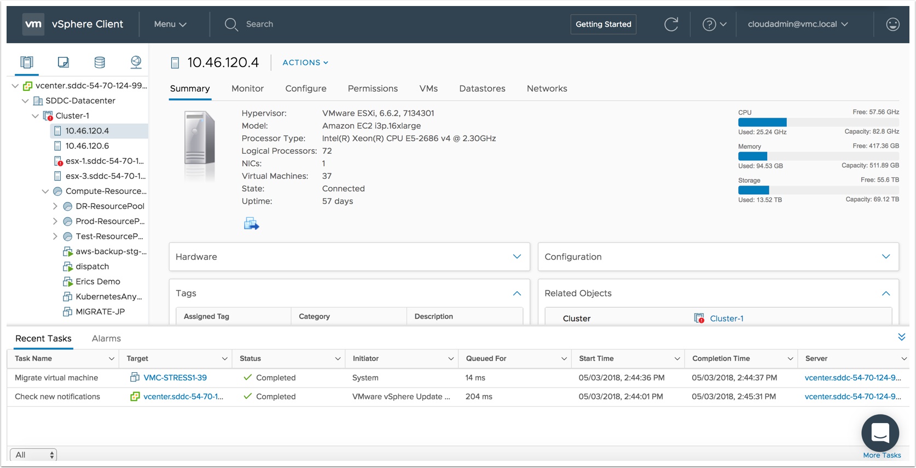Refresh the vSphere Client view
Viewport: 916px width, 468px height.
(671, 24)
